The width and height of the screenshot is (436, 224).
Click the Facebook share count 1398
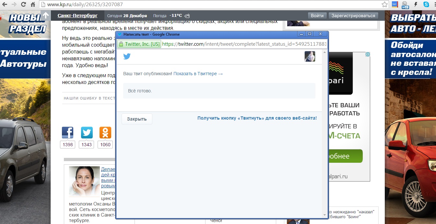[68, 145]
